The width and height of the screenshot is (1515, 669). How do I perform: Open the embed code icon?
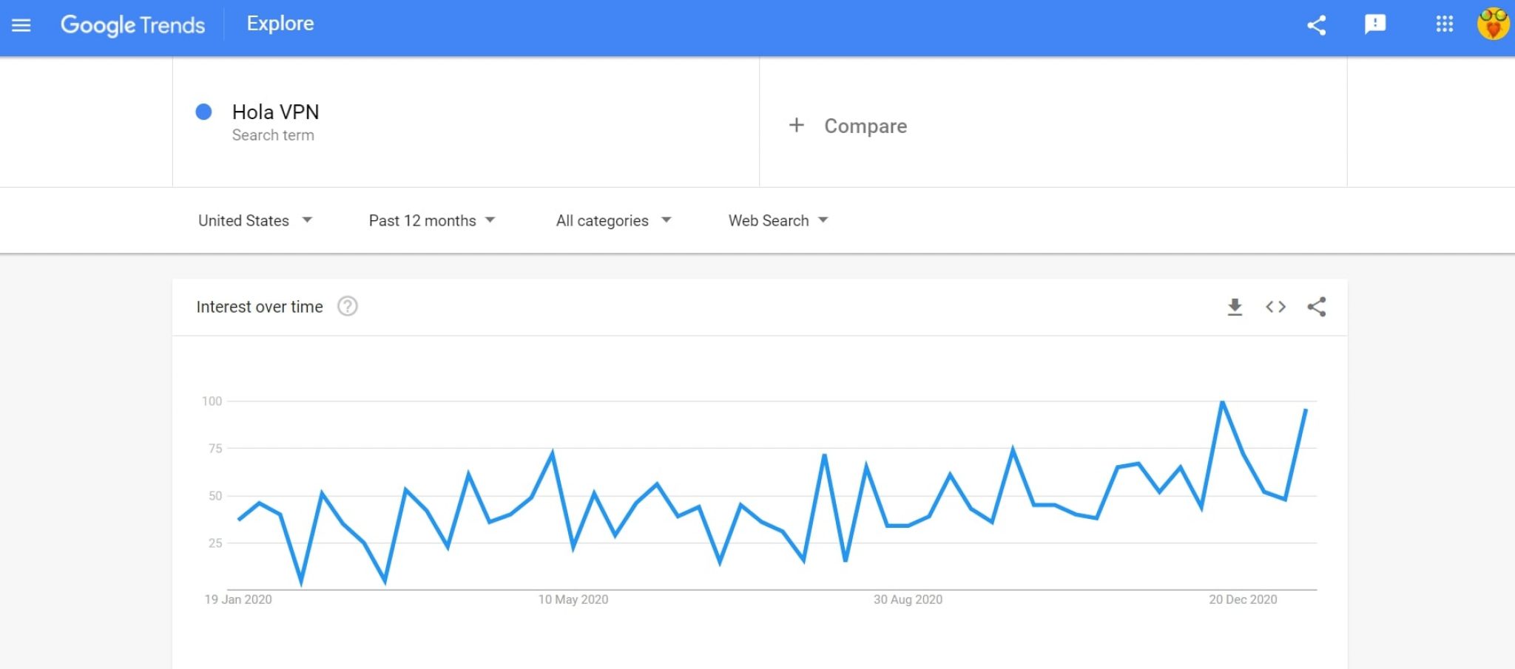point(1275,307)
